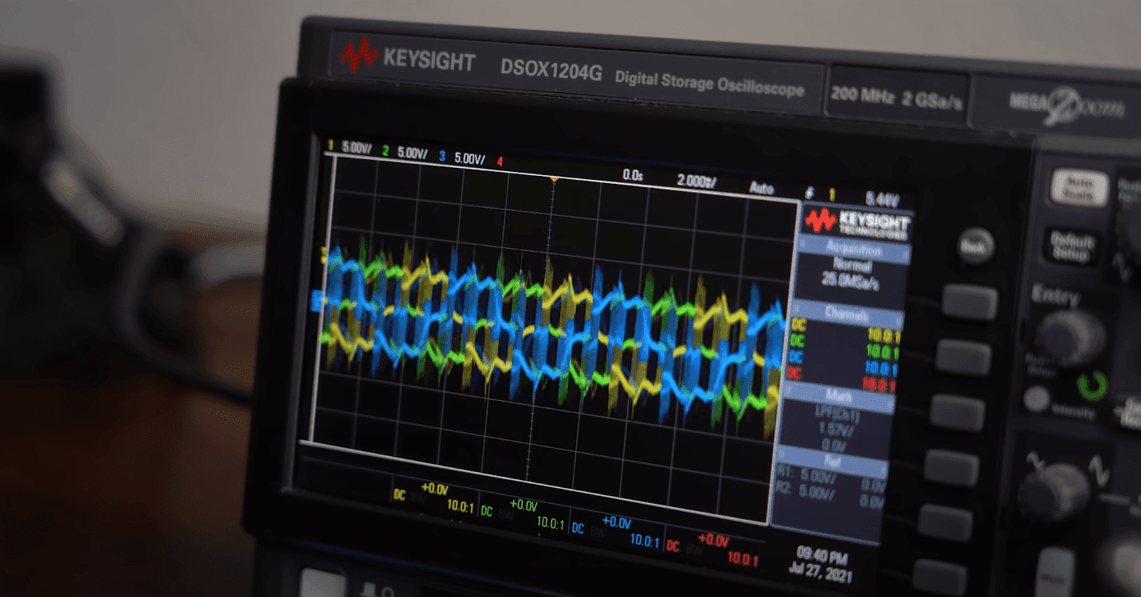This screenshot has width=1141, height=597.
Task: Select the red channel 4 label
Action: coord(500,160)
